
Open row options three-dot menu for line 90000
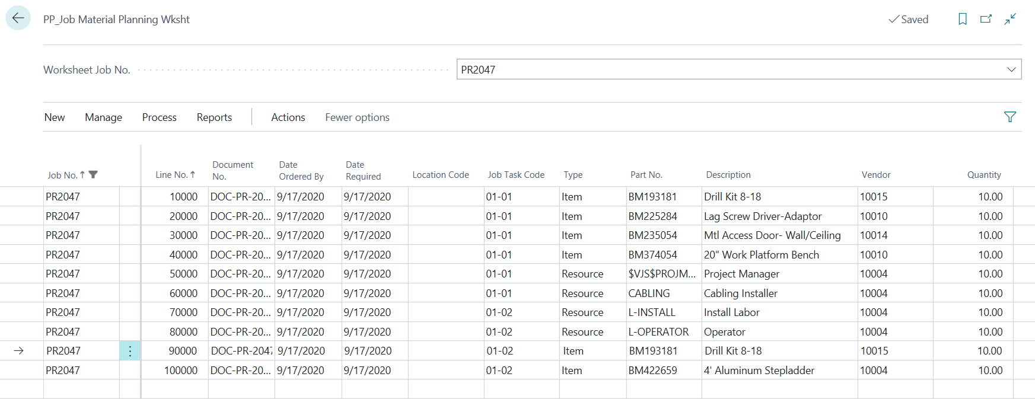click(129, 351)
